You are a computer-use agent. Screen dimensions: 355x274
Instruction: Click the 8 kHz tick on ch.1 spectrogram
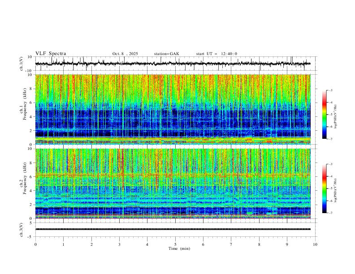pos(31,89)
